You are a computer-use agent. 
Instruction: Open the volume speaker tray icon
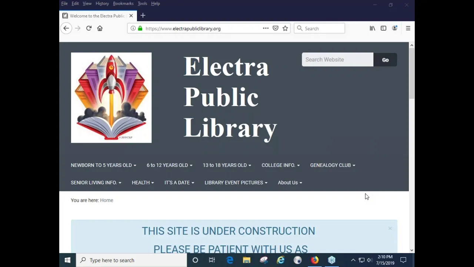[x=369, y=260]
